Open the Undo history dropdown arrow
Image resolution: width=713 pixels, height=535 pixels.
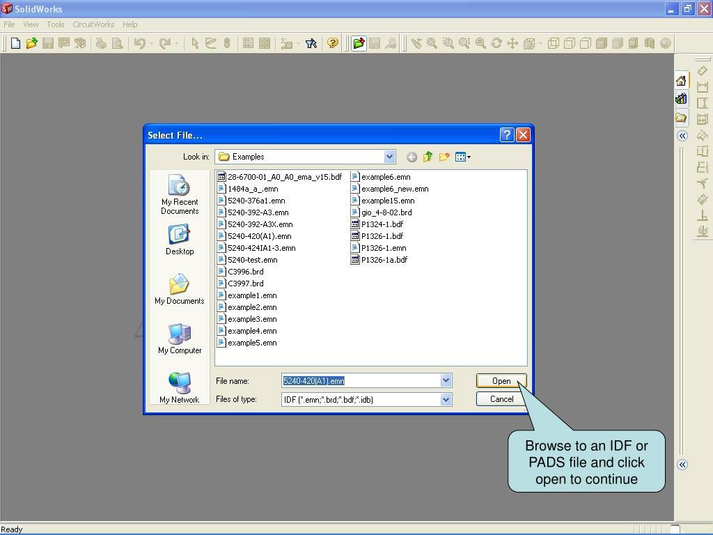tap(151, 44)
